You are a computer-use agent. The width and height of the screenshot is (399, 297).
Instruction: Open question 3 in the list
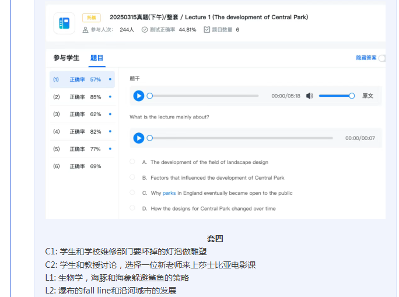point(82,114)
